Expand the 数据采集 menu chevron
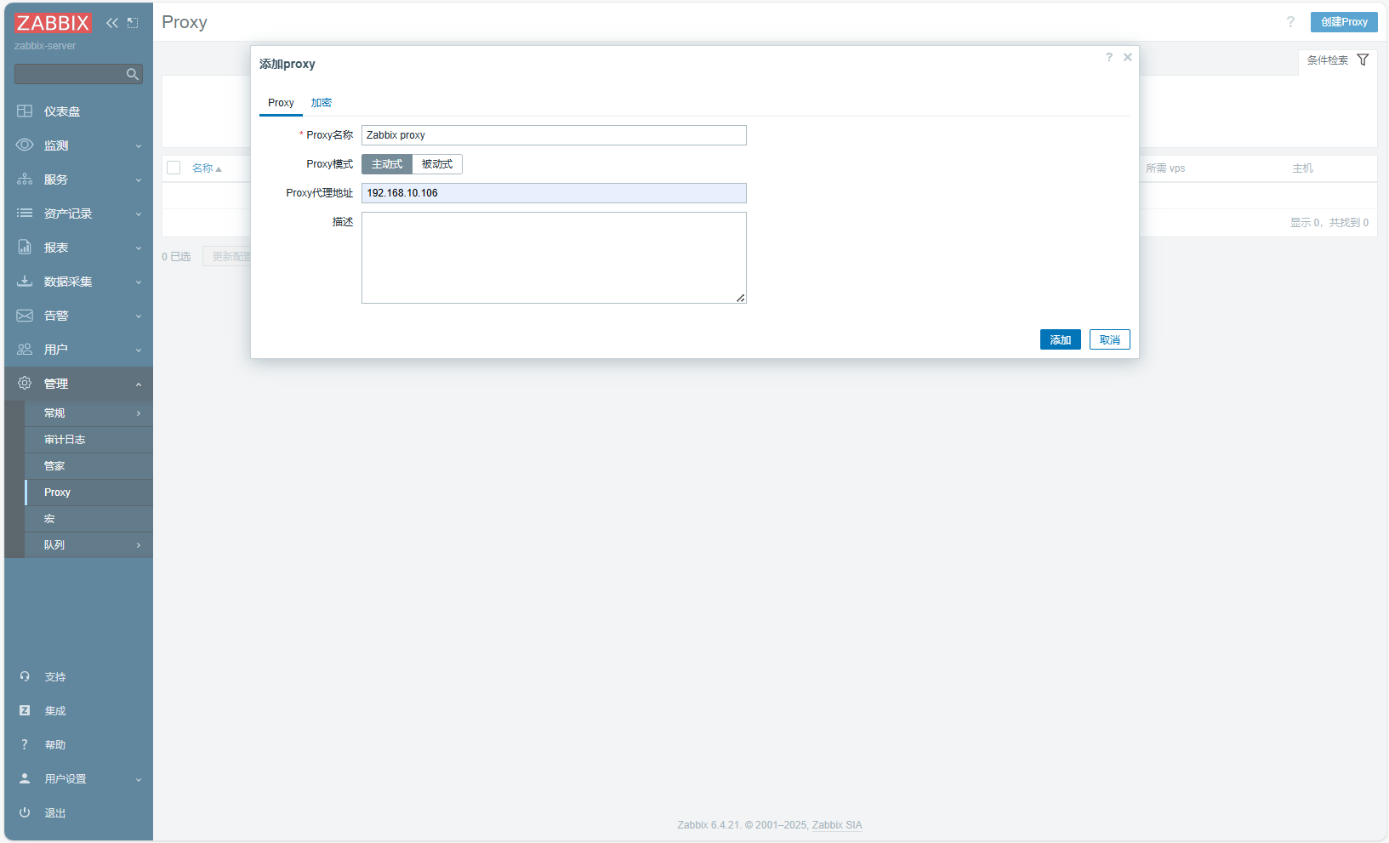 tap(139, 282)
